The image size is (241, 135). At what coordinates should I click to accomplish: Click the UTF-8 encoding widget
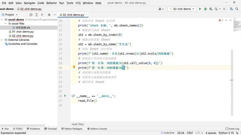coord(199,133)
